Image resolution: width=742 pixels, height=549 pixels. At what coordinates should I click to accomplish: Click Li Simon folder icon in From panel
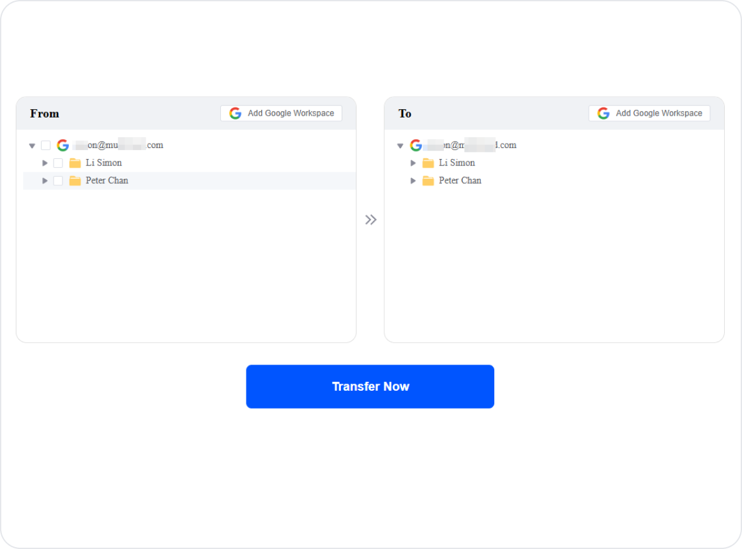75,163
